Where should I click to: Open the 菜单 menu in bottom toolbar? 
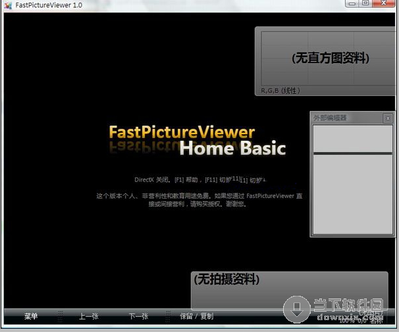click(x=31, y=316)
